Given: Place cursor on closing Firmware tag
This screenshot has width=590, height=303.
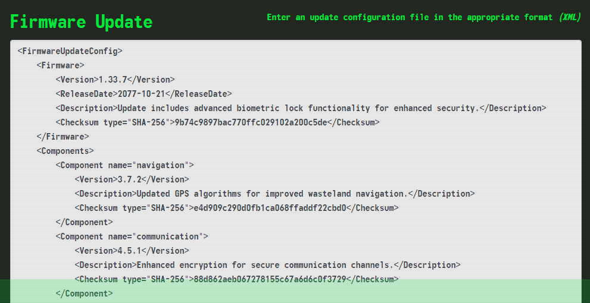Looking at the screenshot, I should pos(63,137).
